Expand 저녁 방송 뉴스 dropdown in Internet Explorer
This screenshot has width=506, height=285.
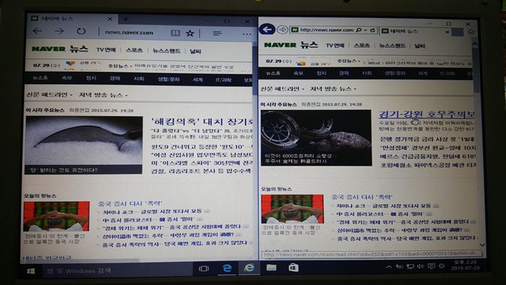point(333,89)
